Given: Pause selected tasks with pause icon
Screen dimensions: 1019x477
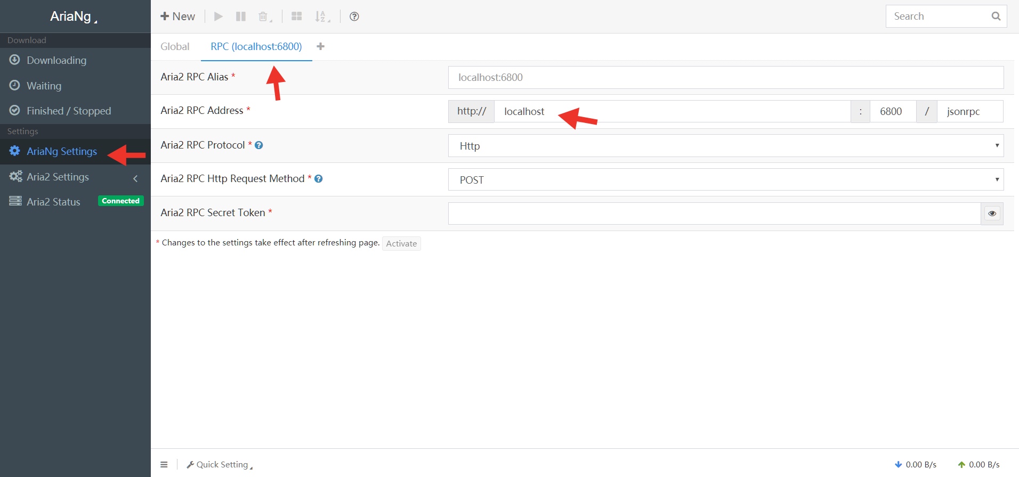Looking at the screenshot, I should (x=241, y=17).
